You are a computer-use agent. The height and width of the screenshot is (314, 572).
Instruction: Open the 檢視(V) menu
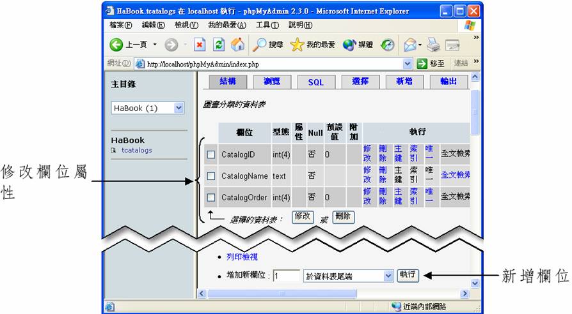[x=186, y=25]
